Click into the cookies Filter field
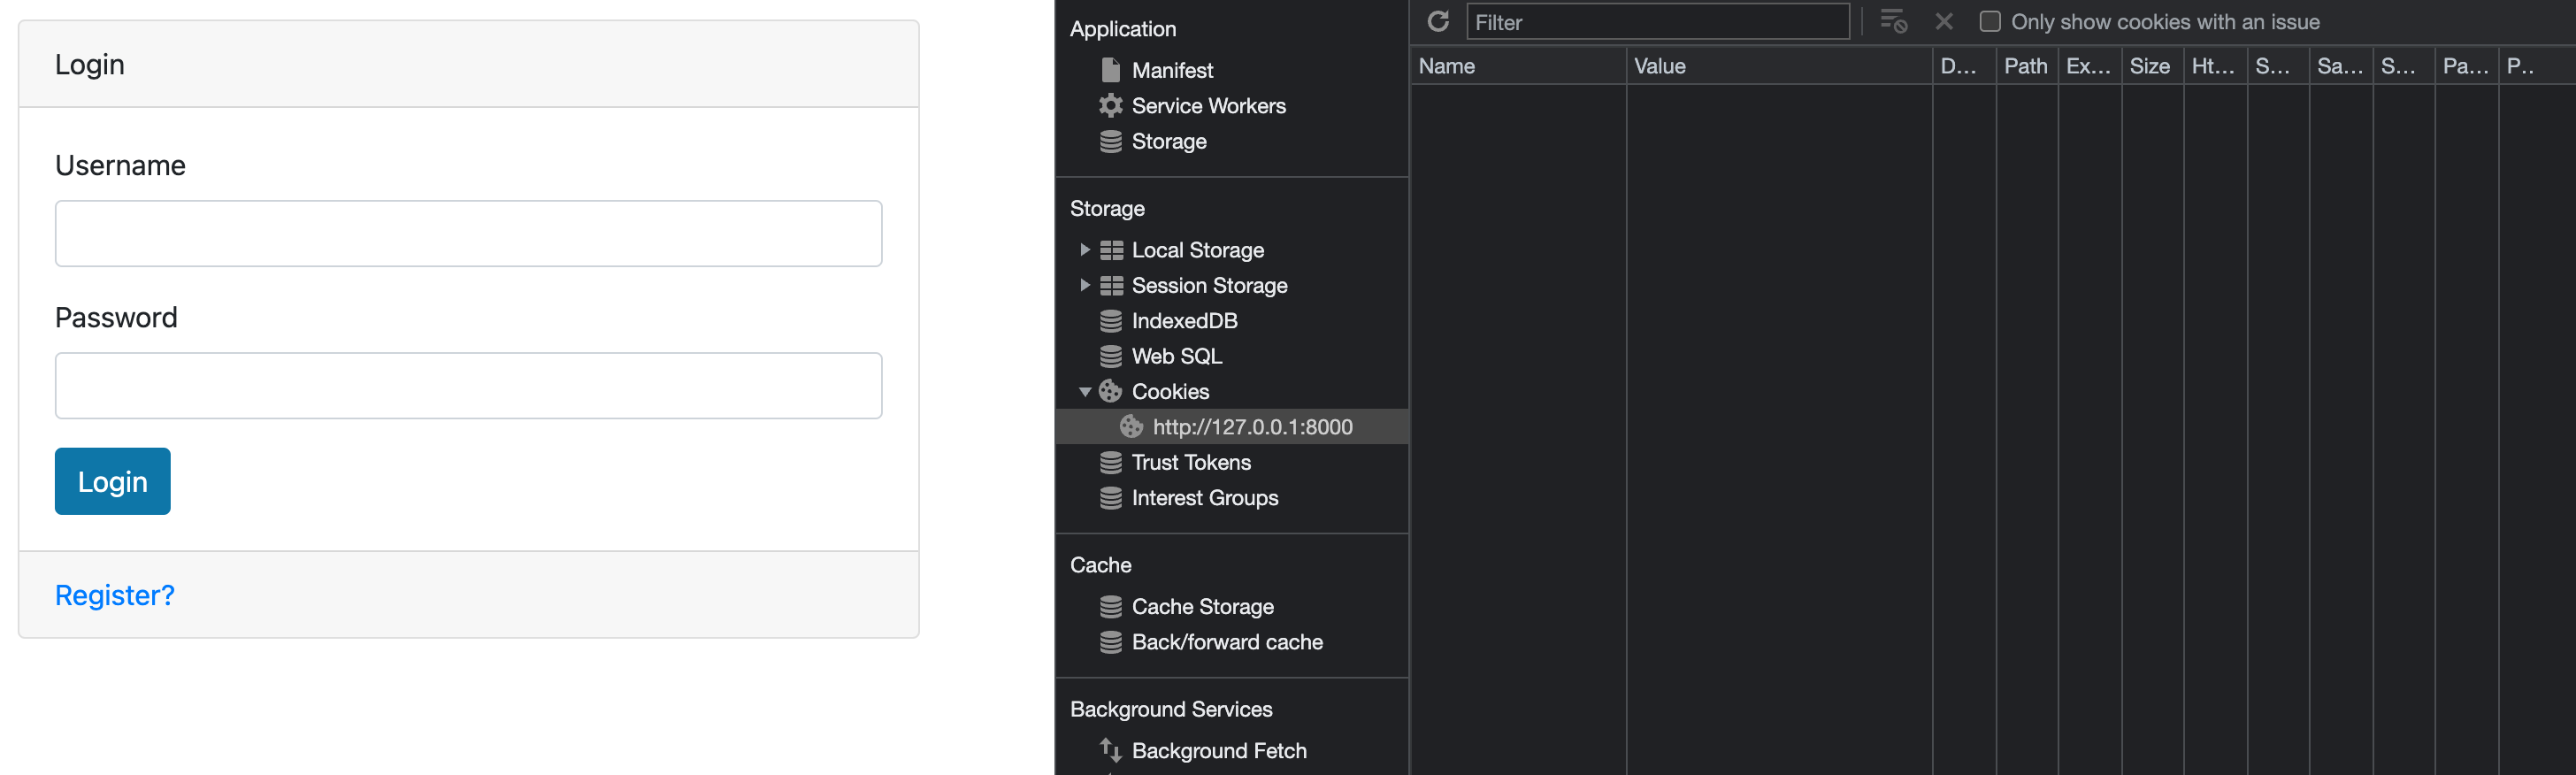The image size is (2576, 775). [x=1657, y=21]
